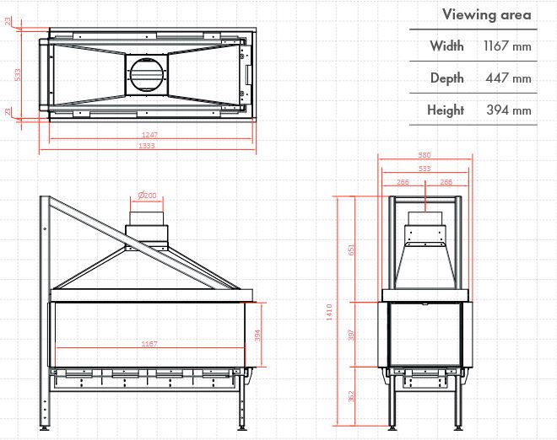Click the 447 mm depth value
The width and height of the screenshot is (557, 440).
pos(508,78)
